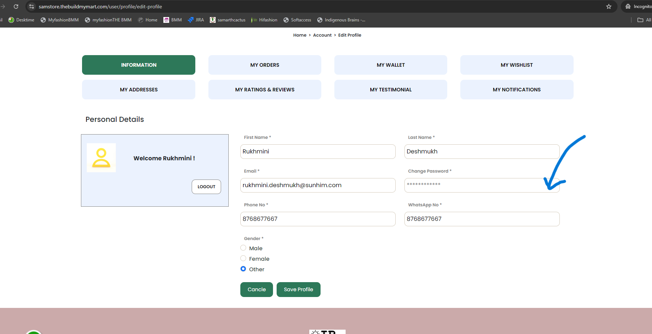This screenshot has width=652, height=334.
Task: Open the JIRA bookmark
Action: (x=196, y=20)
